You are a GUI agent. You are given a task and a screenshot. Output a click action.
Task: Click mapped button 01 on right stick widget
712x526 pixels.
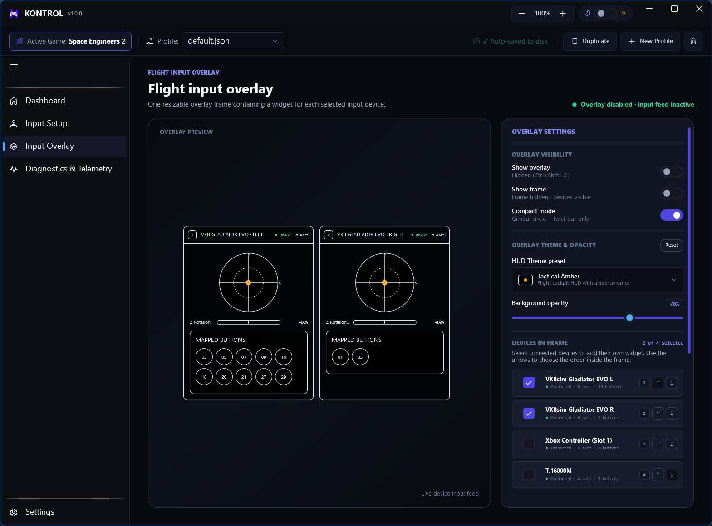point(340,357)
